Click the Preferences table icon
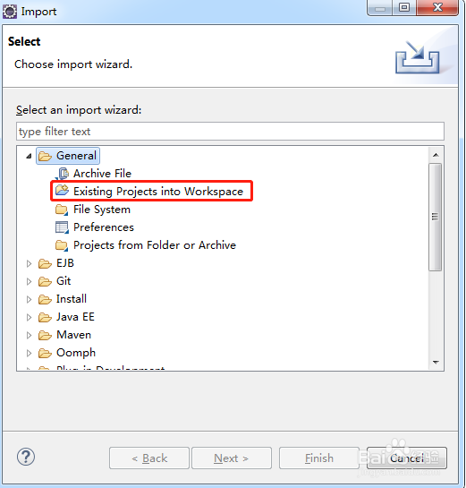Viewport: 466px width, 488px height. pos(62,227)
